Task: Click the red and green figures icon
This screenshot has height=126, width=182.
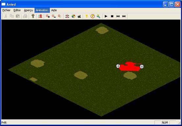Action: 40,16
